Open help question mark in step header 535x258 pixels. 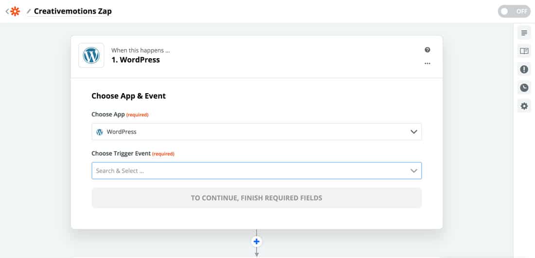[x=427, y=50]
